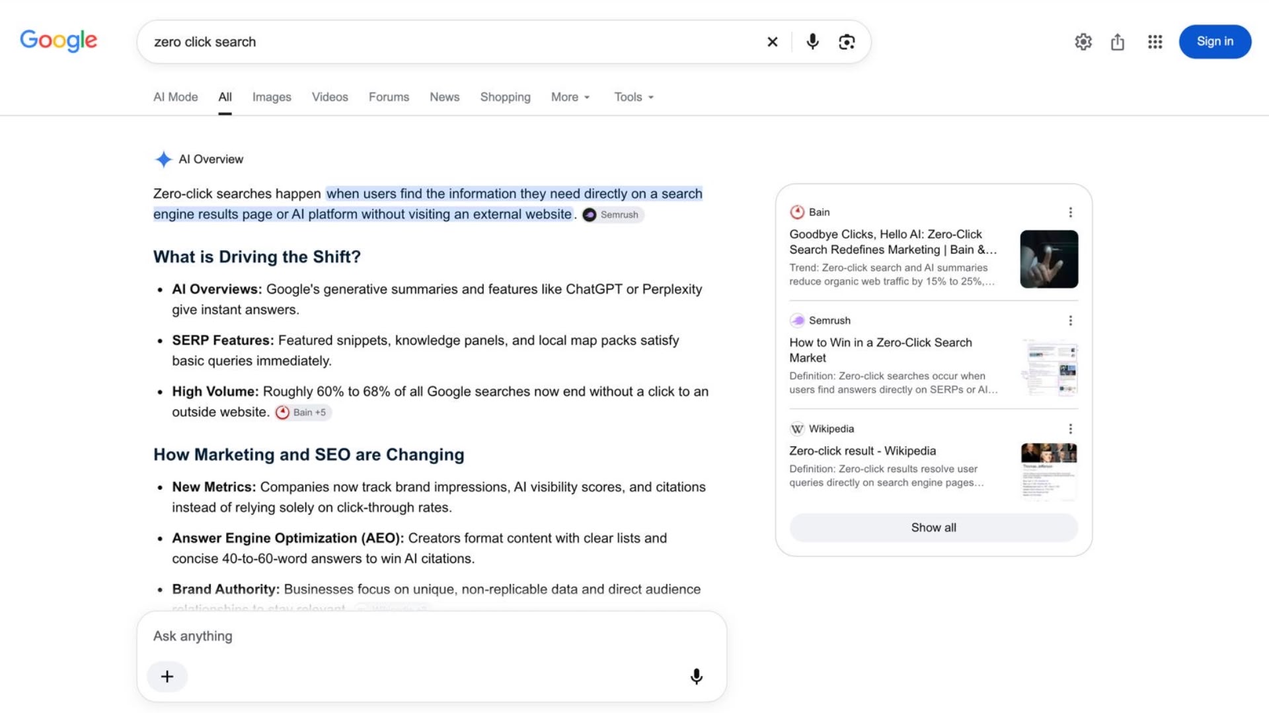
Task: Select the All results tab
Action: pyautogui.click(x=225, y=97)
